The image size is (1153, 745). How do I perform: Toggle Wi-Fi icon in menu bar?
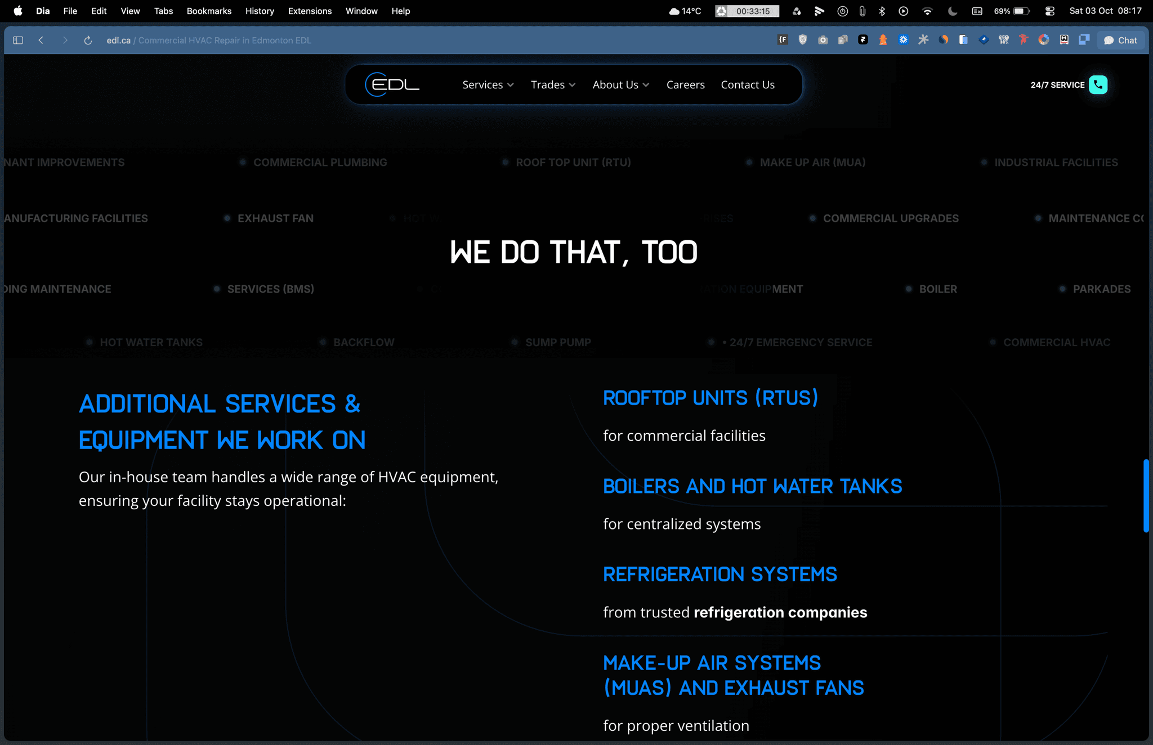pos(927,11)
